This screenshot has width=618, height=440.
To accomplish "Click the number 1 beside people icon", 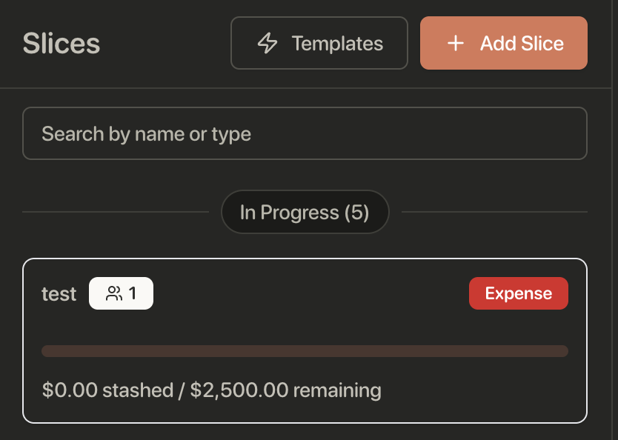I will [133, 293].
